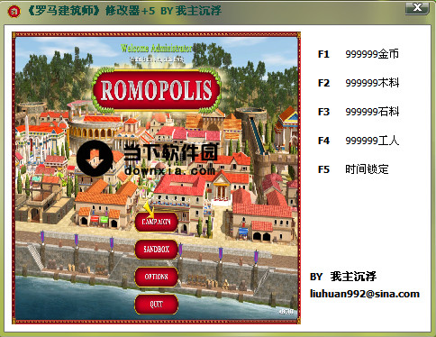Click the liuhuan992@sina.com email address

(x=365, y=294)
